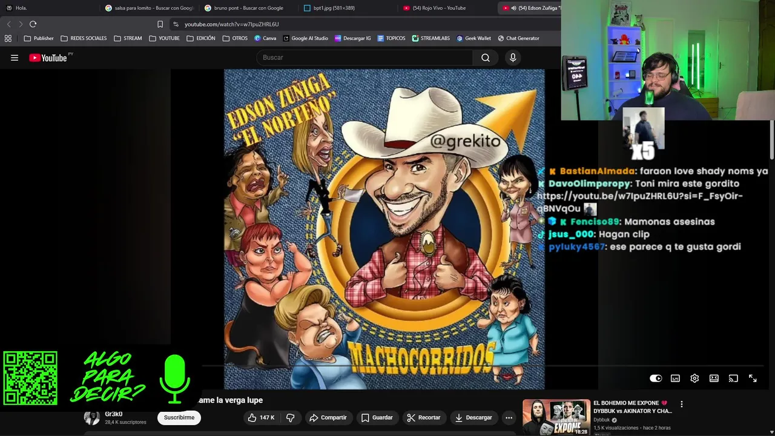
Task: Go forward with the browser forward arrow
Action: point(21,24)
